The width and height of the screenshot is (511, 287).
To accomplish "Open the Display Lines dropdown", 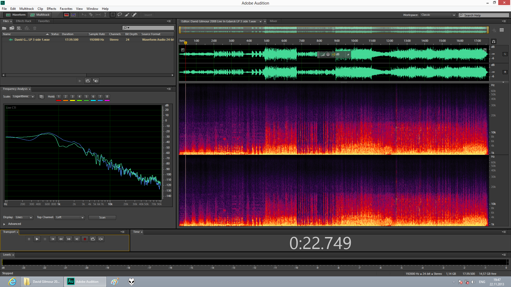I will [x=24, y=217].
